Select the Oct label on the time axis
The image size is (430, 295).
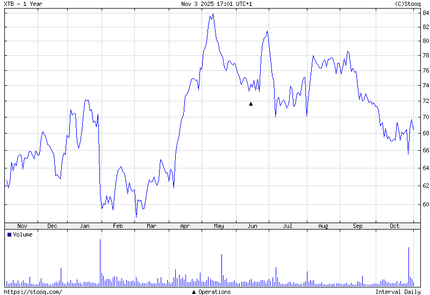click(395, 226)
